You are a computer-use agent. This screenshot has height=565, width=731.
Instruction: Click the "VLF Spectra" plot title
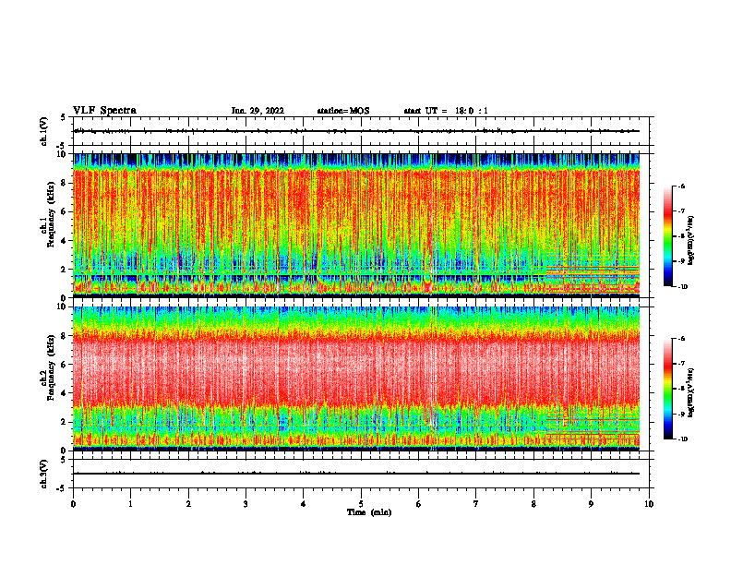[x=104, y=111]
